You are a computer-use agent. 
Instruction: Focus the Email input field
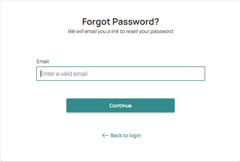coord(121,74)
